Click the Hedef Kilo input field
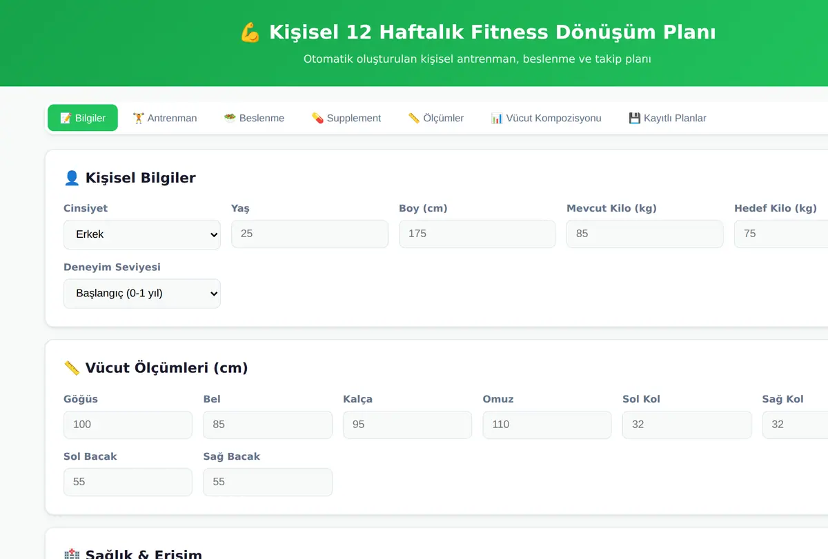Viewport: 828px width, 559px height. coord(781,234)
